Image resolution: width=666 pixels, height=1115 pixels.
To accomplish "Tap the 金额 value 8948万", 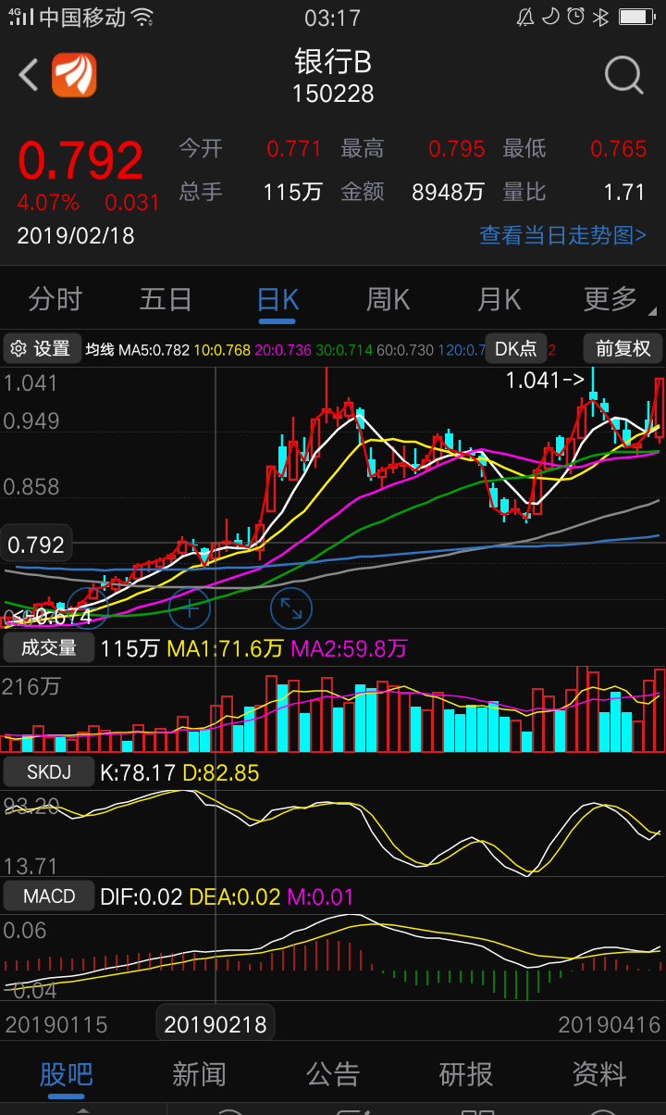I will [448, 192].
